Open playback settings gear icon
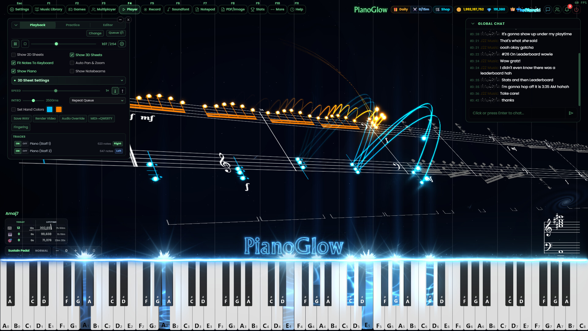588x331 pixels. click(122, 44)
